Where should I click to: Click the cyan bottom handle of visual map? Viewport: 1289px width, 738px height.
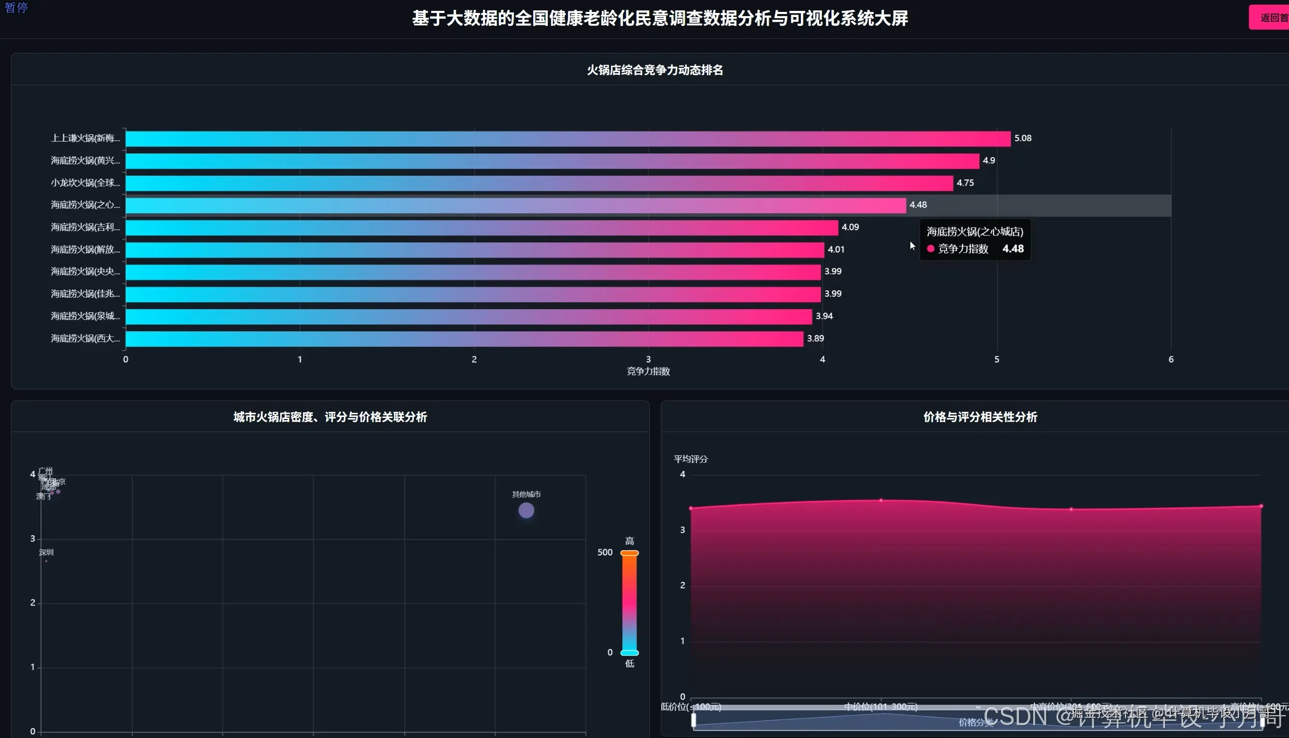tap(629, 652)
